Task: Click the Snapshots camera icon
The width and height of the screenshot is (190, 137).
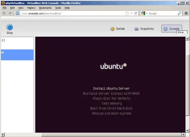Action: coord(136,29)
